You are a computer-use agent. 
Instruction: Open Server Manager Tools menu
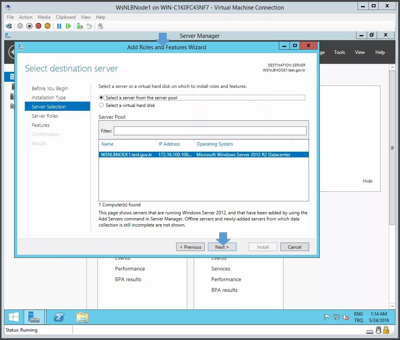click(x=340, y=52)
